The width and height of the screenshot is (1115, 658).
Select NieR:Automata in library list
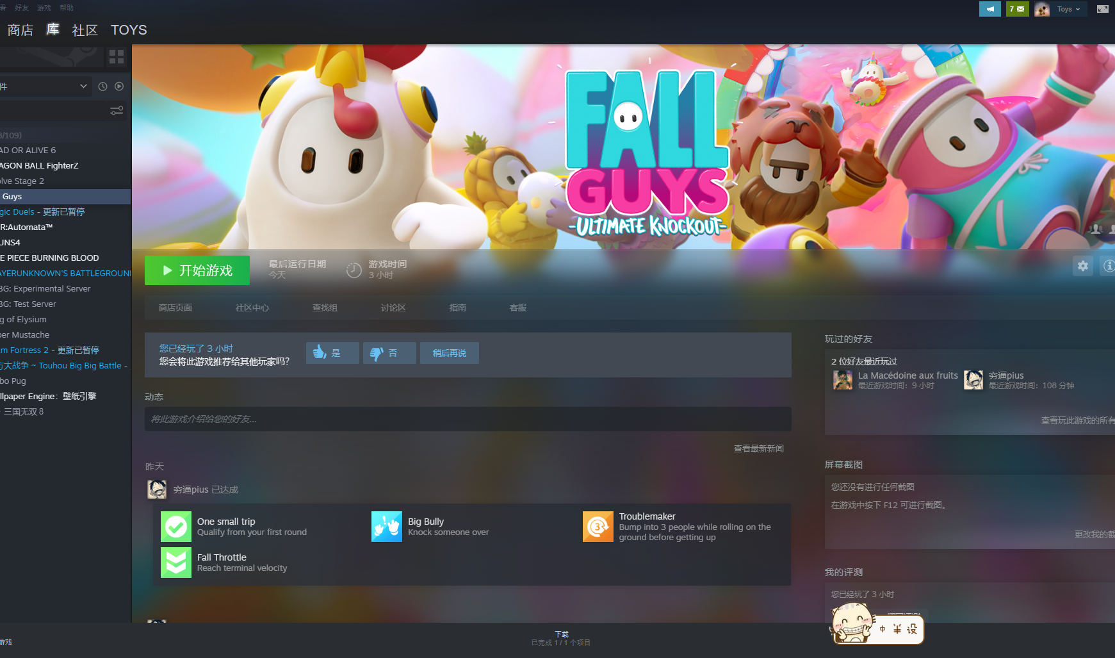point(65,227)
